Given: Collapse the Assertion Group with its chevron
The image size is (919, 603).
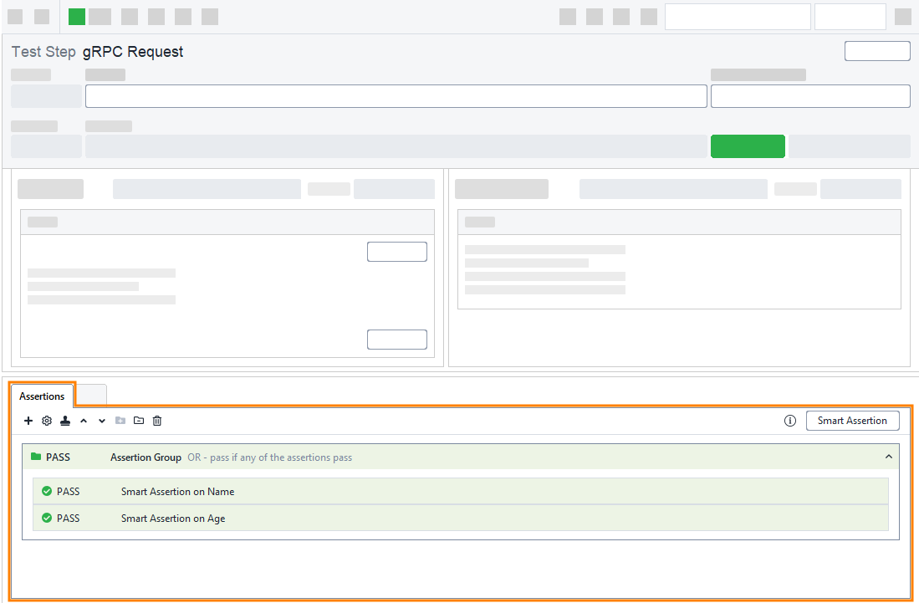Looking at the screenshot, I should (888, 457).
